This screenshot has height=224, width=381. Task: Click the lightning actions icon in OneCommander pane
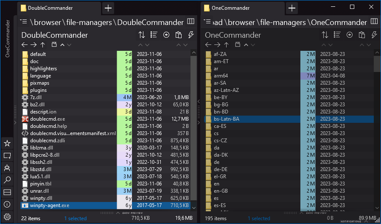[x=374, y=35]
